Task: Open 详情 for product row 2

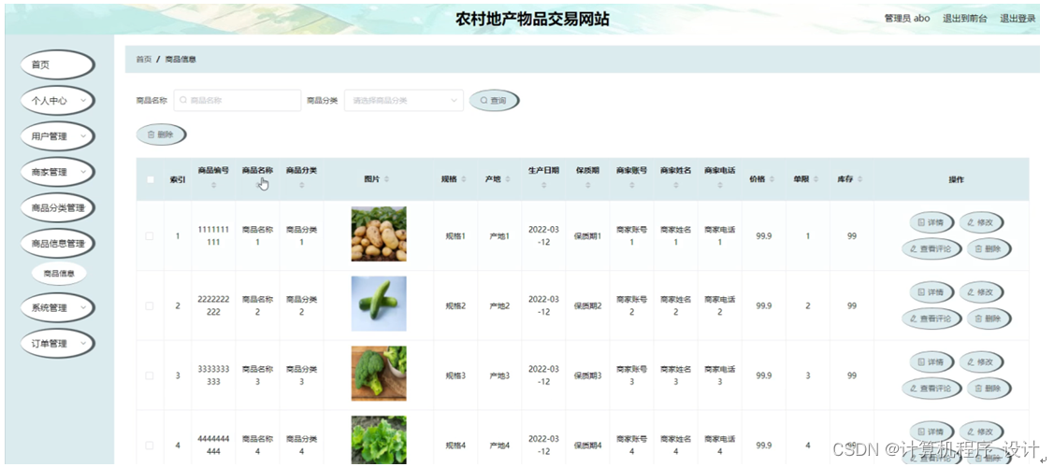Action: (x=931, y=292)
